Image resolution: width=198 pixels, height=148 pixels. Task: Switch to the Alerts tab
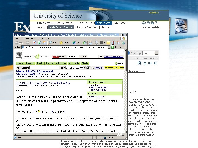pos(85,63)
